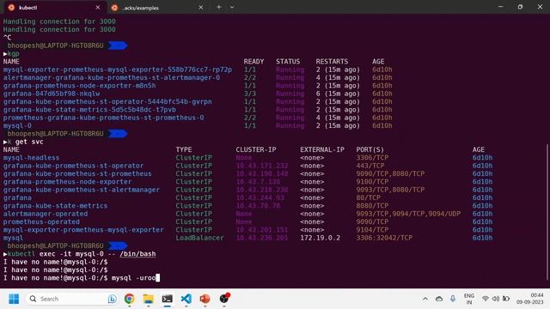Click the Ubuntu icon on kubectl tab

click(11, 8)
